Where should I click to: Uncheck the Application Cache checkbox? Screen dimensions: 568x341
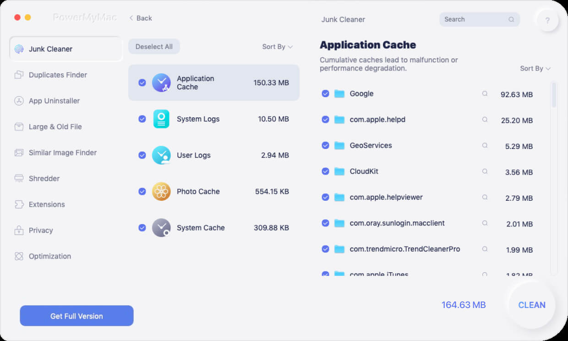(142, 82)
